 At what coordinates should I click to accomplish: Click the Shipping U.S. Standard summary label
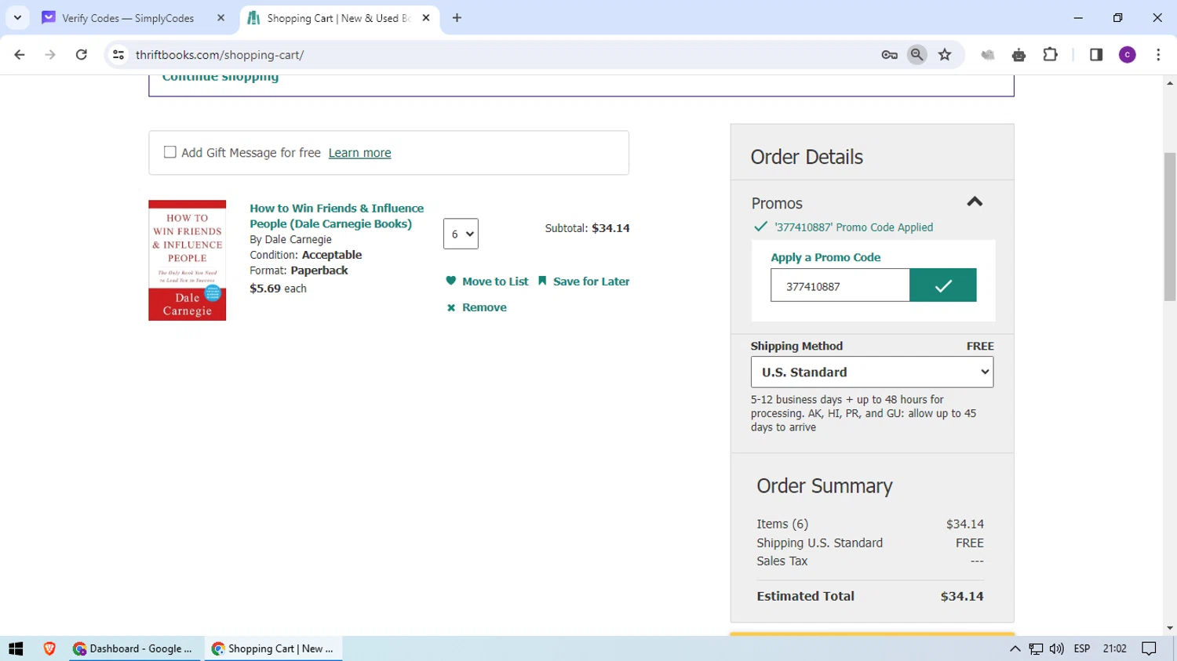pyautogui.click(x=819, y=543)
